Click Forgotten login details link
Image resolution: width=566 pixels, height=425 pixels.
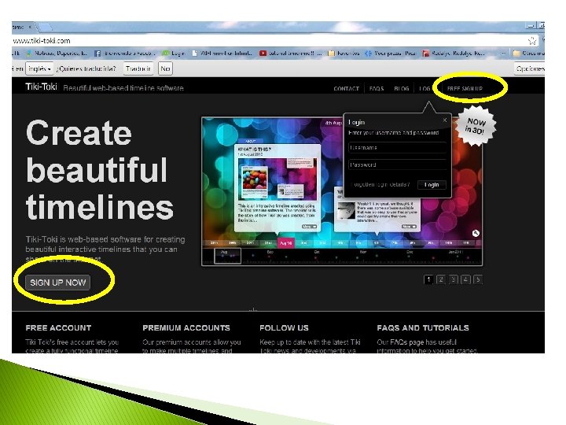380,185
